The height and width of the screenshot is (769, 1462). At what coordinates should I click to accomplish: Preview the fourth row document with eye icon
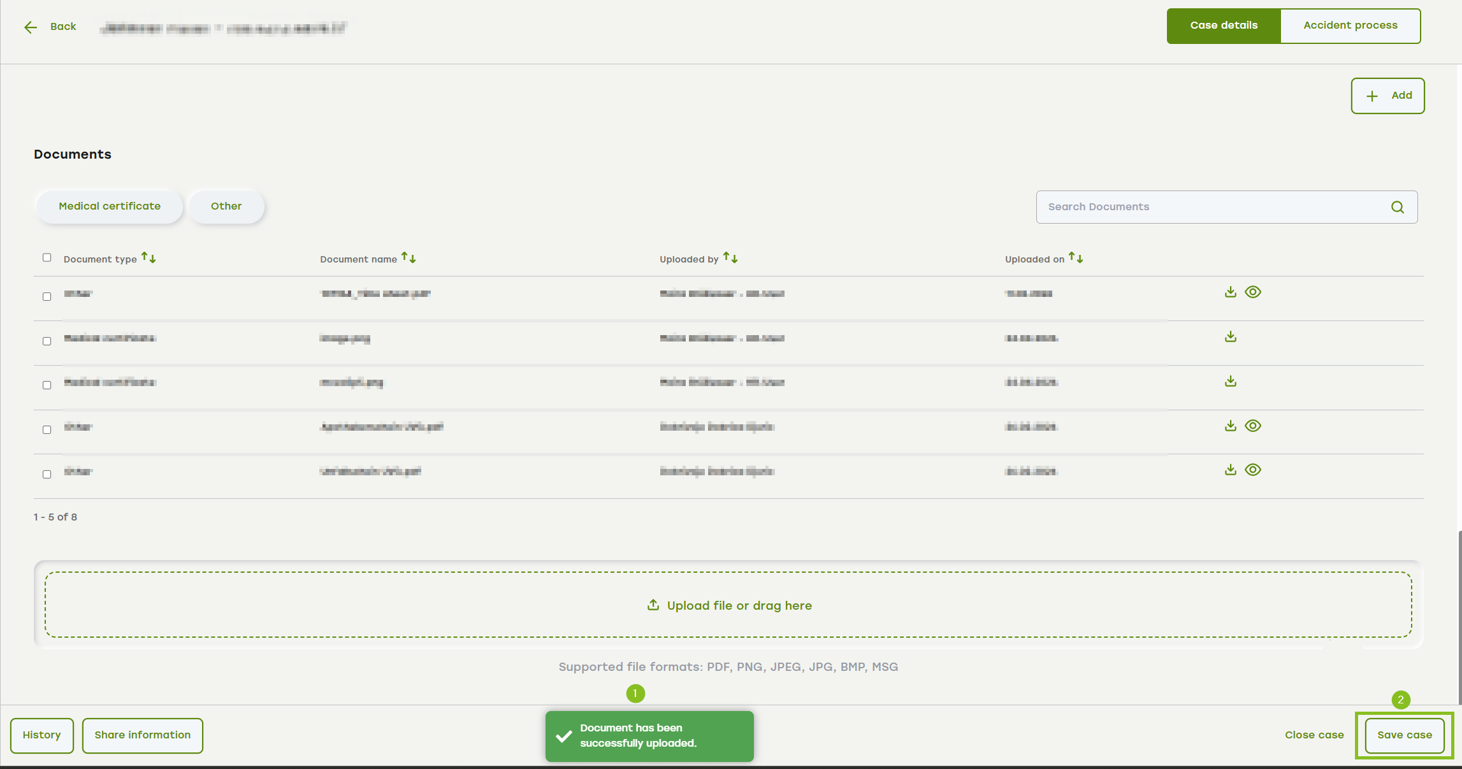(x=1253, y=426)
